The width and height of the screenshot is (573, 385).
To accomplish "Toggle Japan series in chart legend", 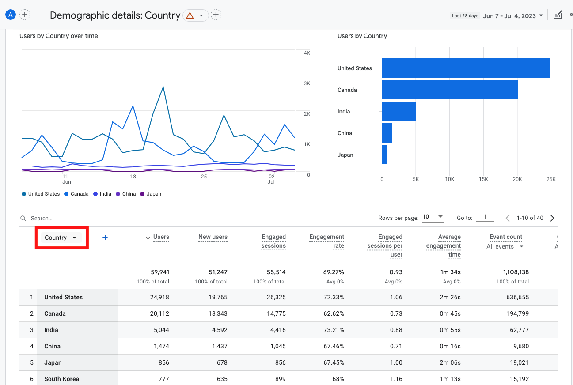I will 150,194.
